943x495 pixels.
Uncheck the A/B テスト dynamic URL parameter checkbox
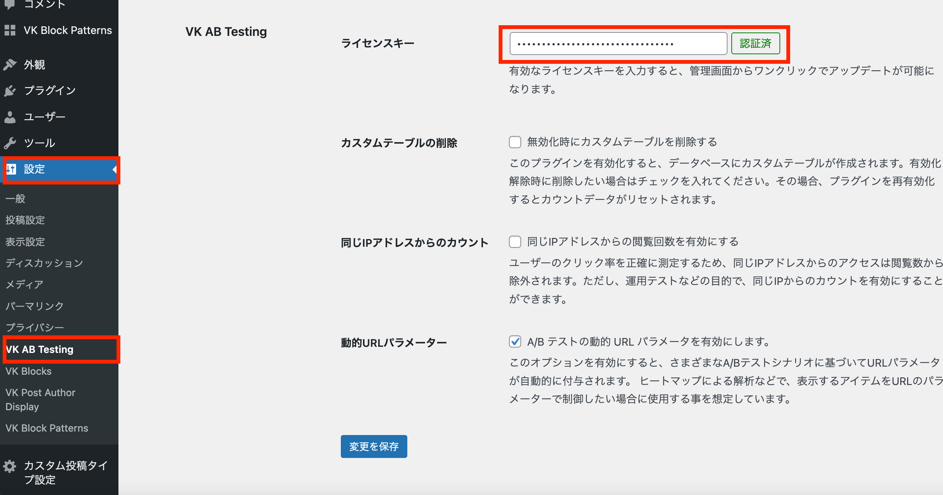(515, 342)
